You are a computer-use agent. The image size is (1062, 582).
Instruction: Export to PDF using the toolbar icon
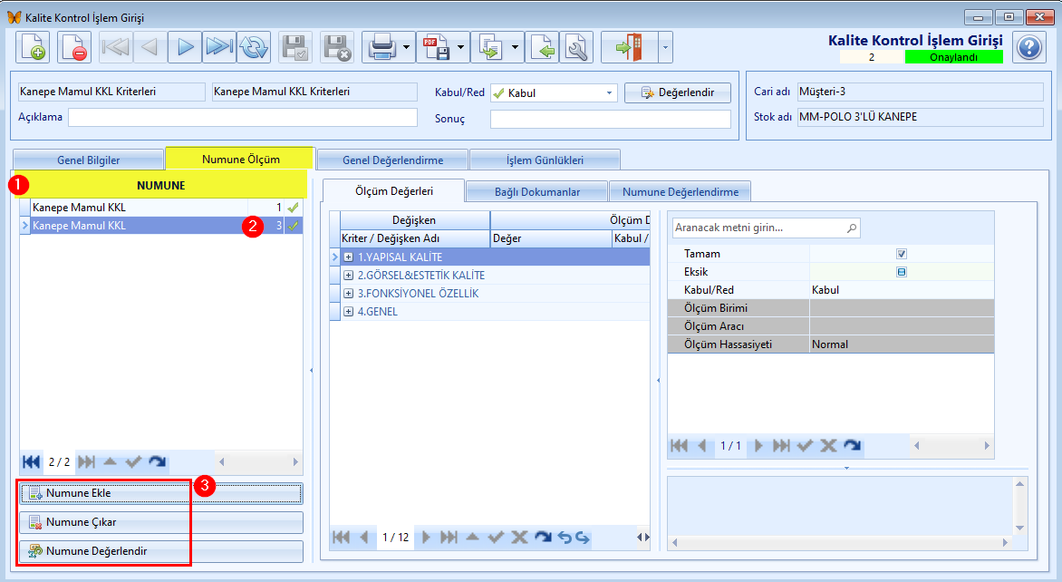pos(436,47)
